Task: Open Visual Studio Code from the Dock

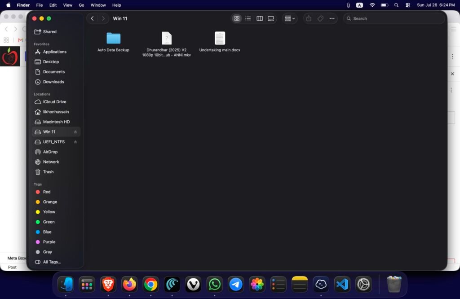Action: pos(342,284)
